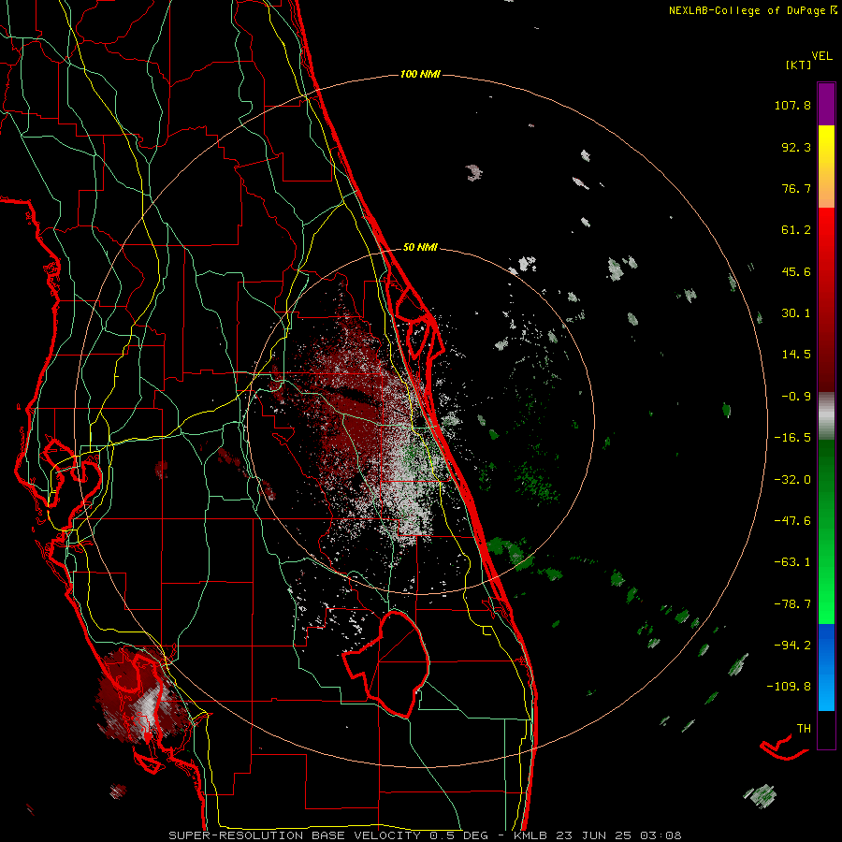The width and height of the screenshot is (842, 842).
Task: Click the 107.8 velocity scale value
Action: pos(792,105)
